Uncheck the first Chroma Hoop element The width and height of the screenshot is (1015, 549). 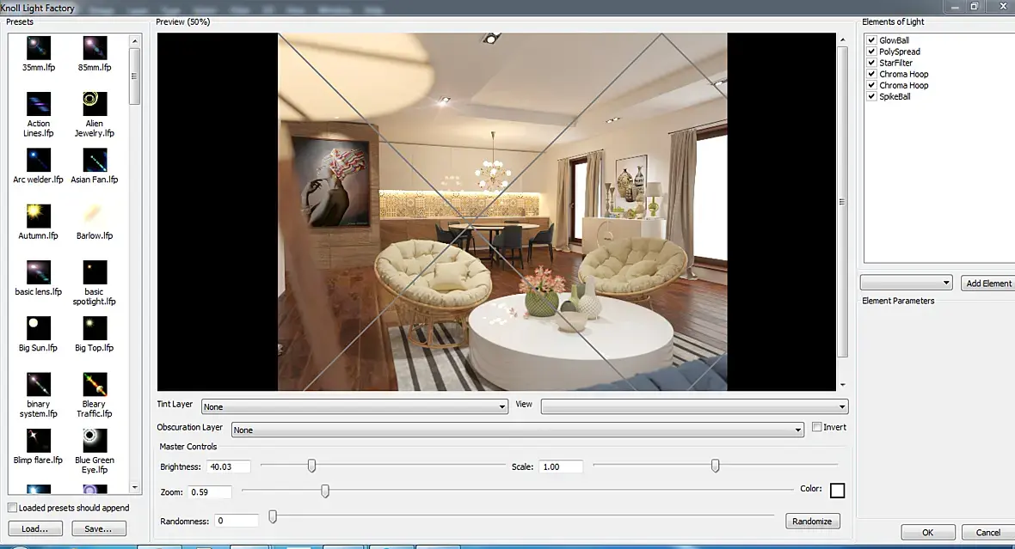click(871, 74)
